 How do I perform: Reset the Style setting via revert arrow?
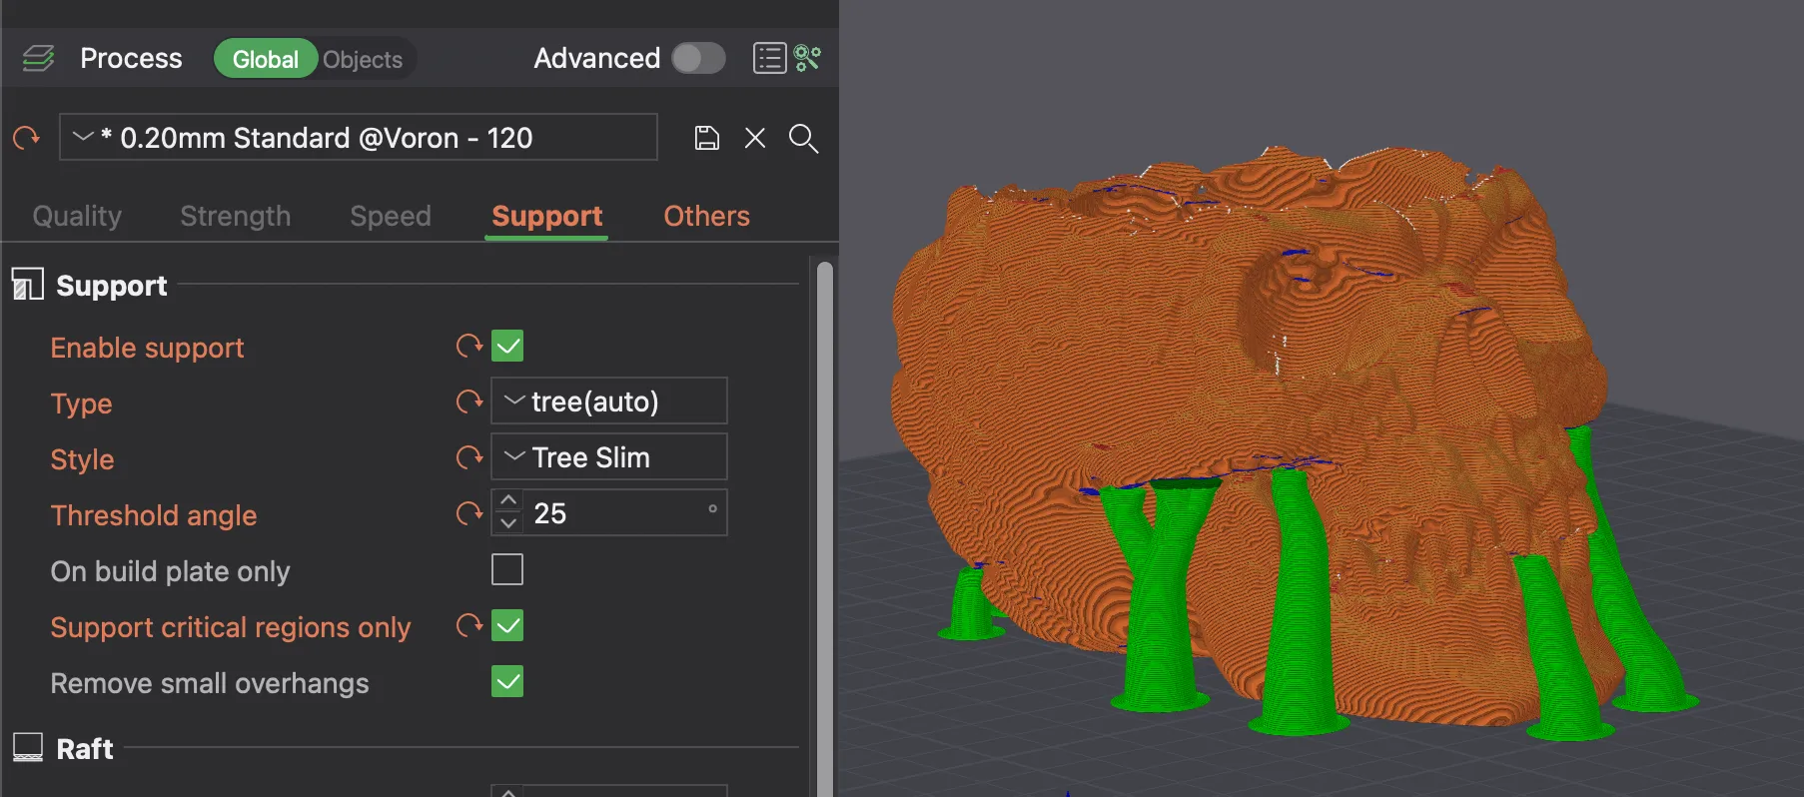point(468,458)
